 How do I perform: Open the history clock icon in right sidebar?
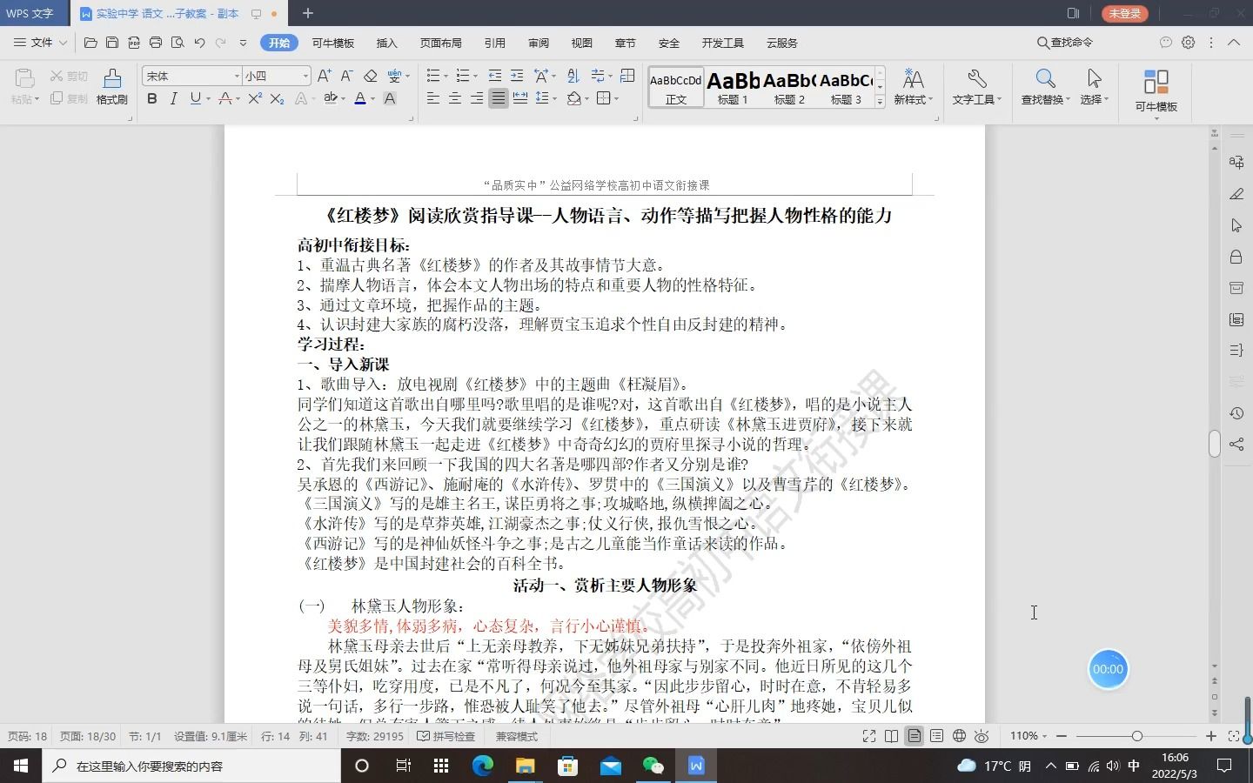click(1236, 413)
